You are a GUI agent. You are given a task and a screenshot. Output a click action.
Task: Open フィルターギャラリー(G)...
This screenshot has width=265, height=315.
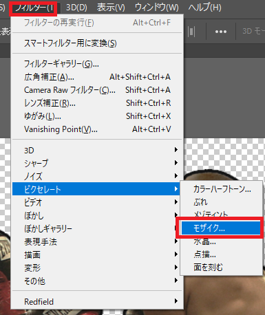[97, 64]
